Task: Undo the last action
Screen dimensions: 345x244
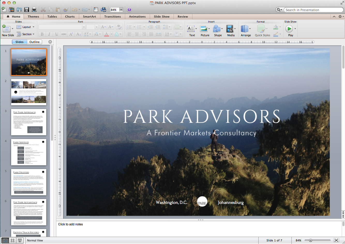Action: coord(74,10)
